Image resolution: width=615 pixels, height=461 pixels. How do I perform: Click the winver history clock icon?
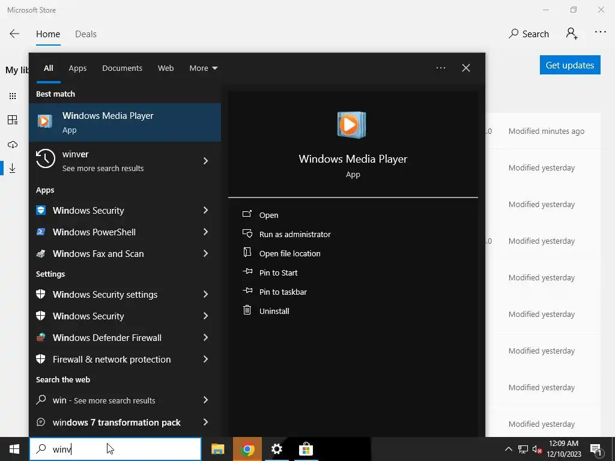(x=46, y=158)
